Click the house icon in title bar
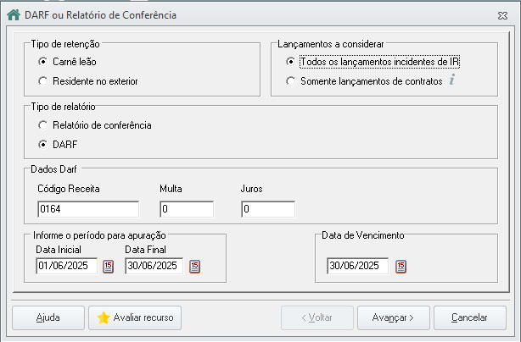This screenshot has width=521, height=342. pyautogui.click(x=14, y=14)
